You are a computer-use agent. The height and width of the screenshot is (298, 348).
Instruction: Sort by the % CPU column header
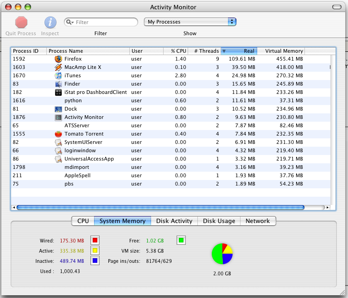click(176, 51)
